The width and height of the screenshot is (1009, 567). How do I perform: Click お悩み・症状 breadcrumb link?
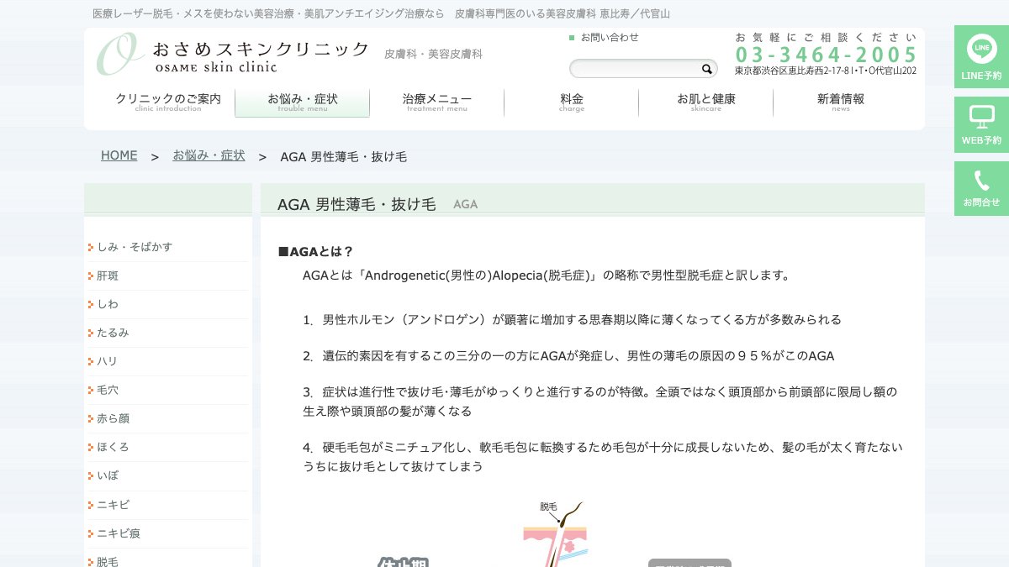pos(209,155)
